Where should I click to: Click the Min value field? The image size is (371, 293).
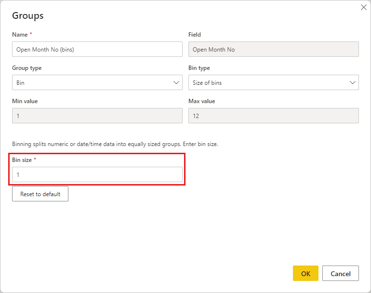(x=97, y=116)
